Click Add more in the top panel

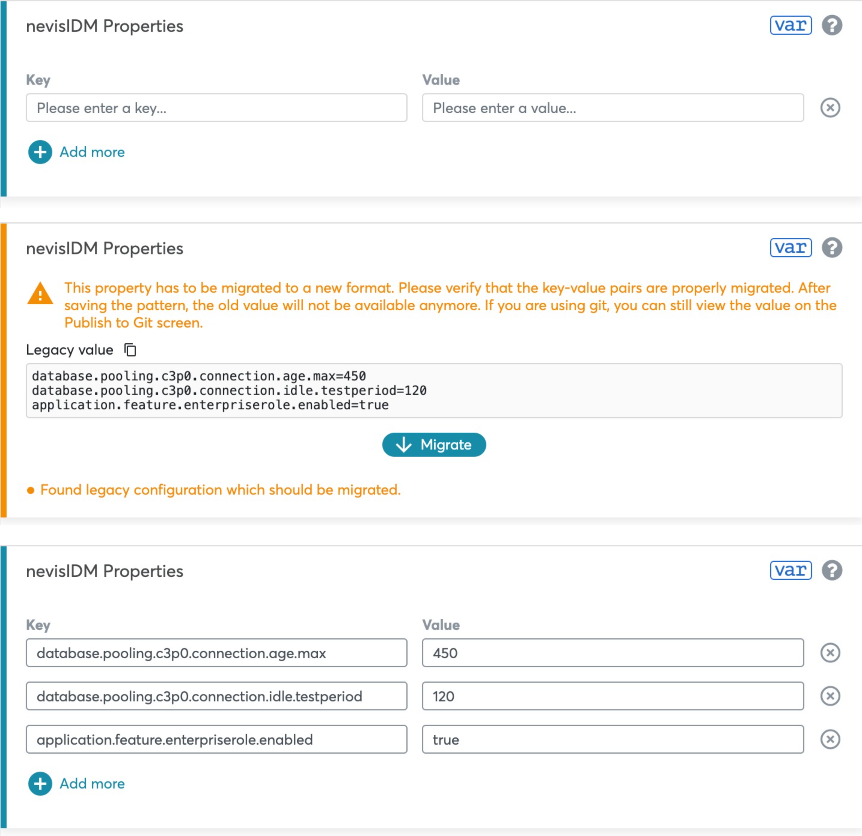[77, 152]
